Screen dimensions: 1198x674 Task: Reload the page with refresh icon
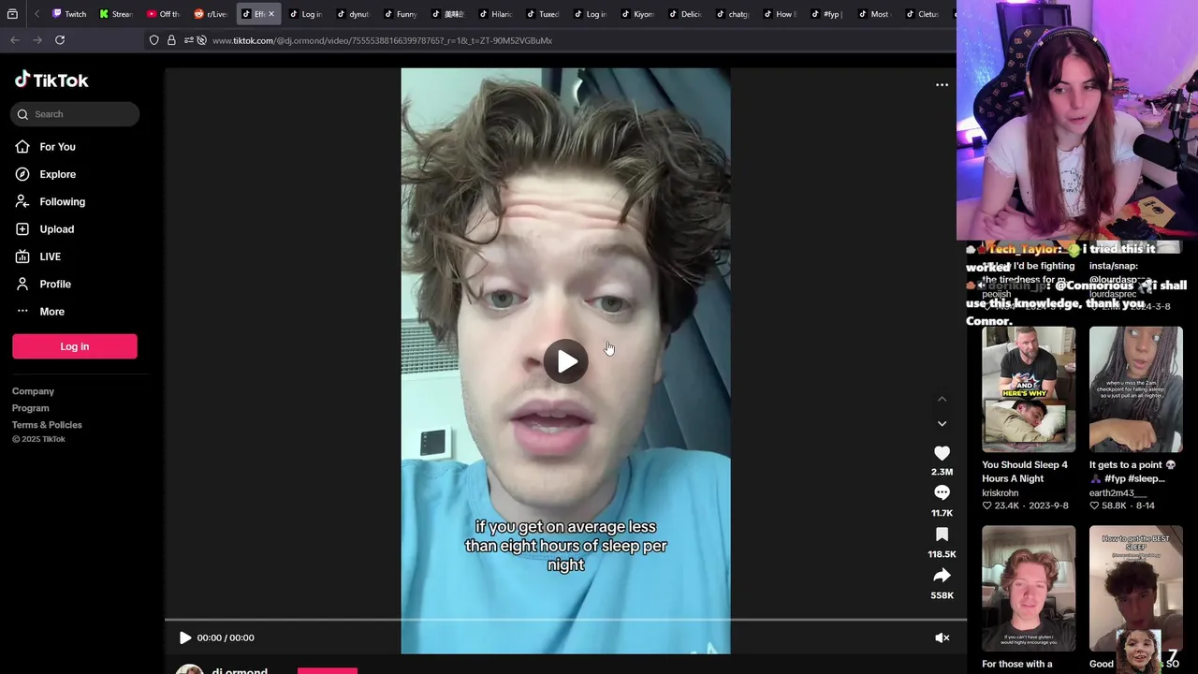60,40
